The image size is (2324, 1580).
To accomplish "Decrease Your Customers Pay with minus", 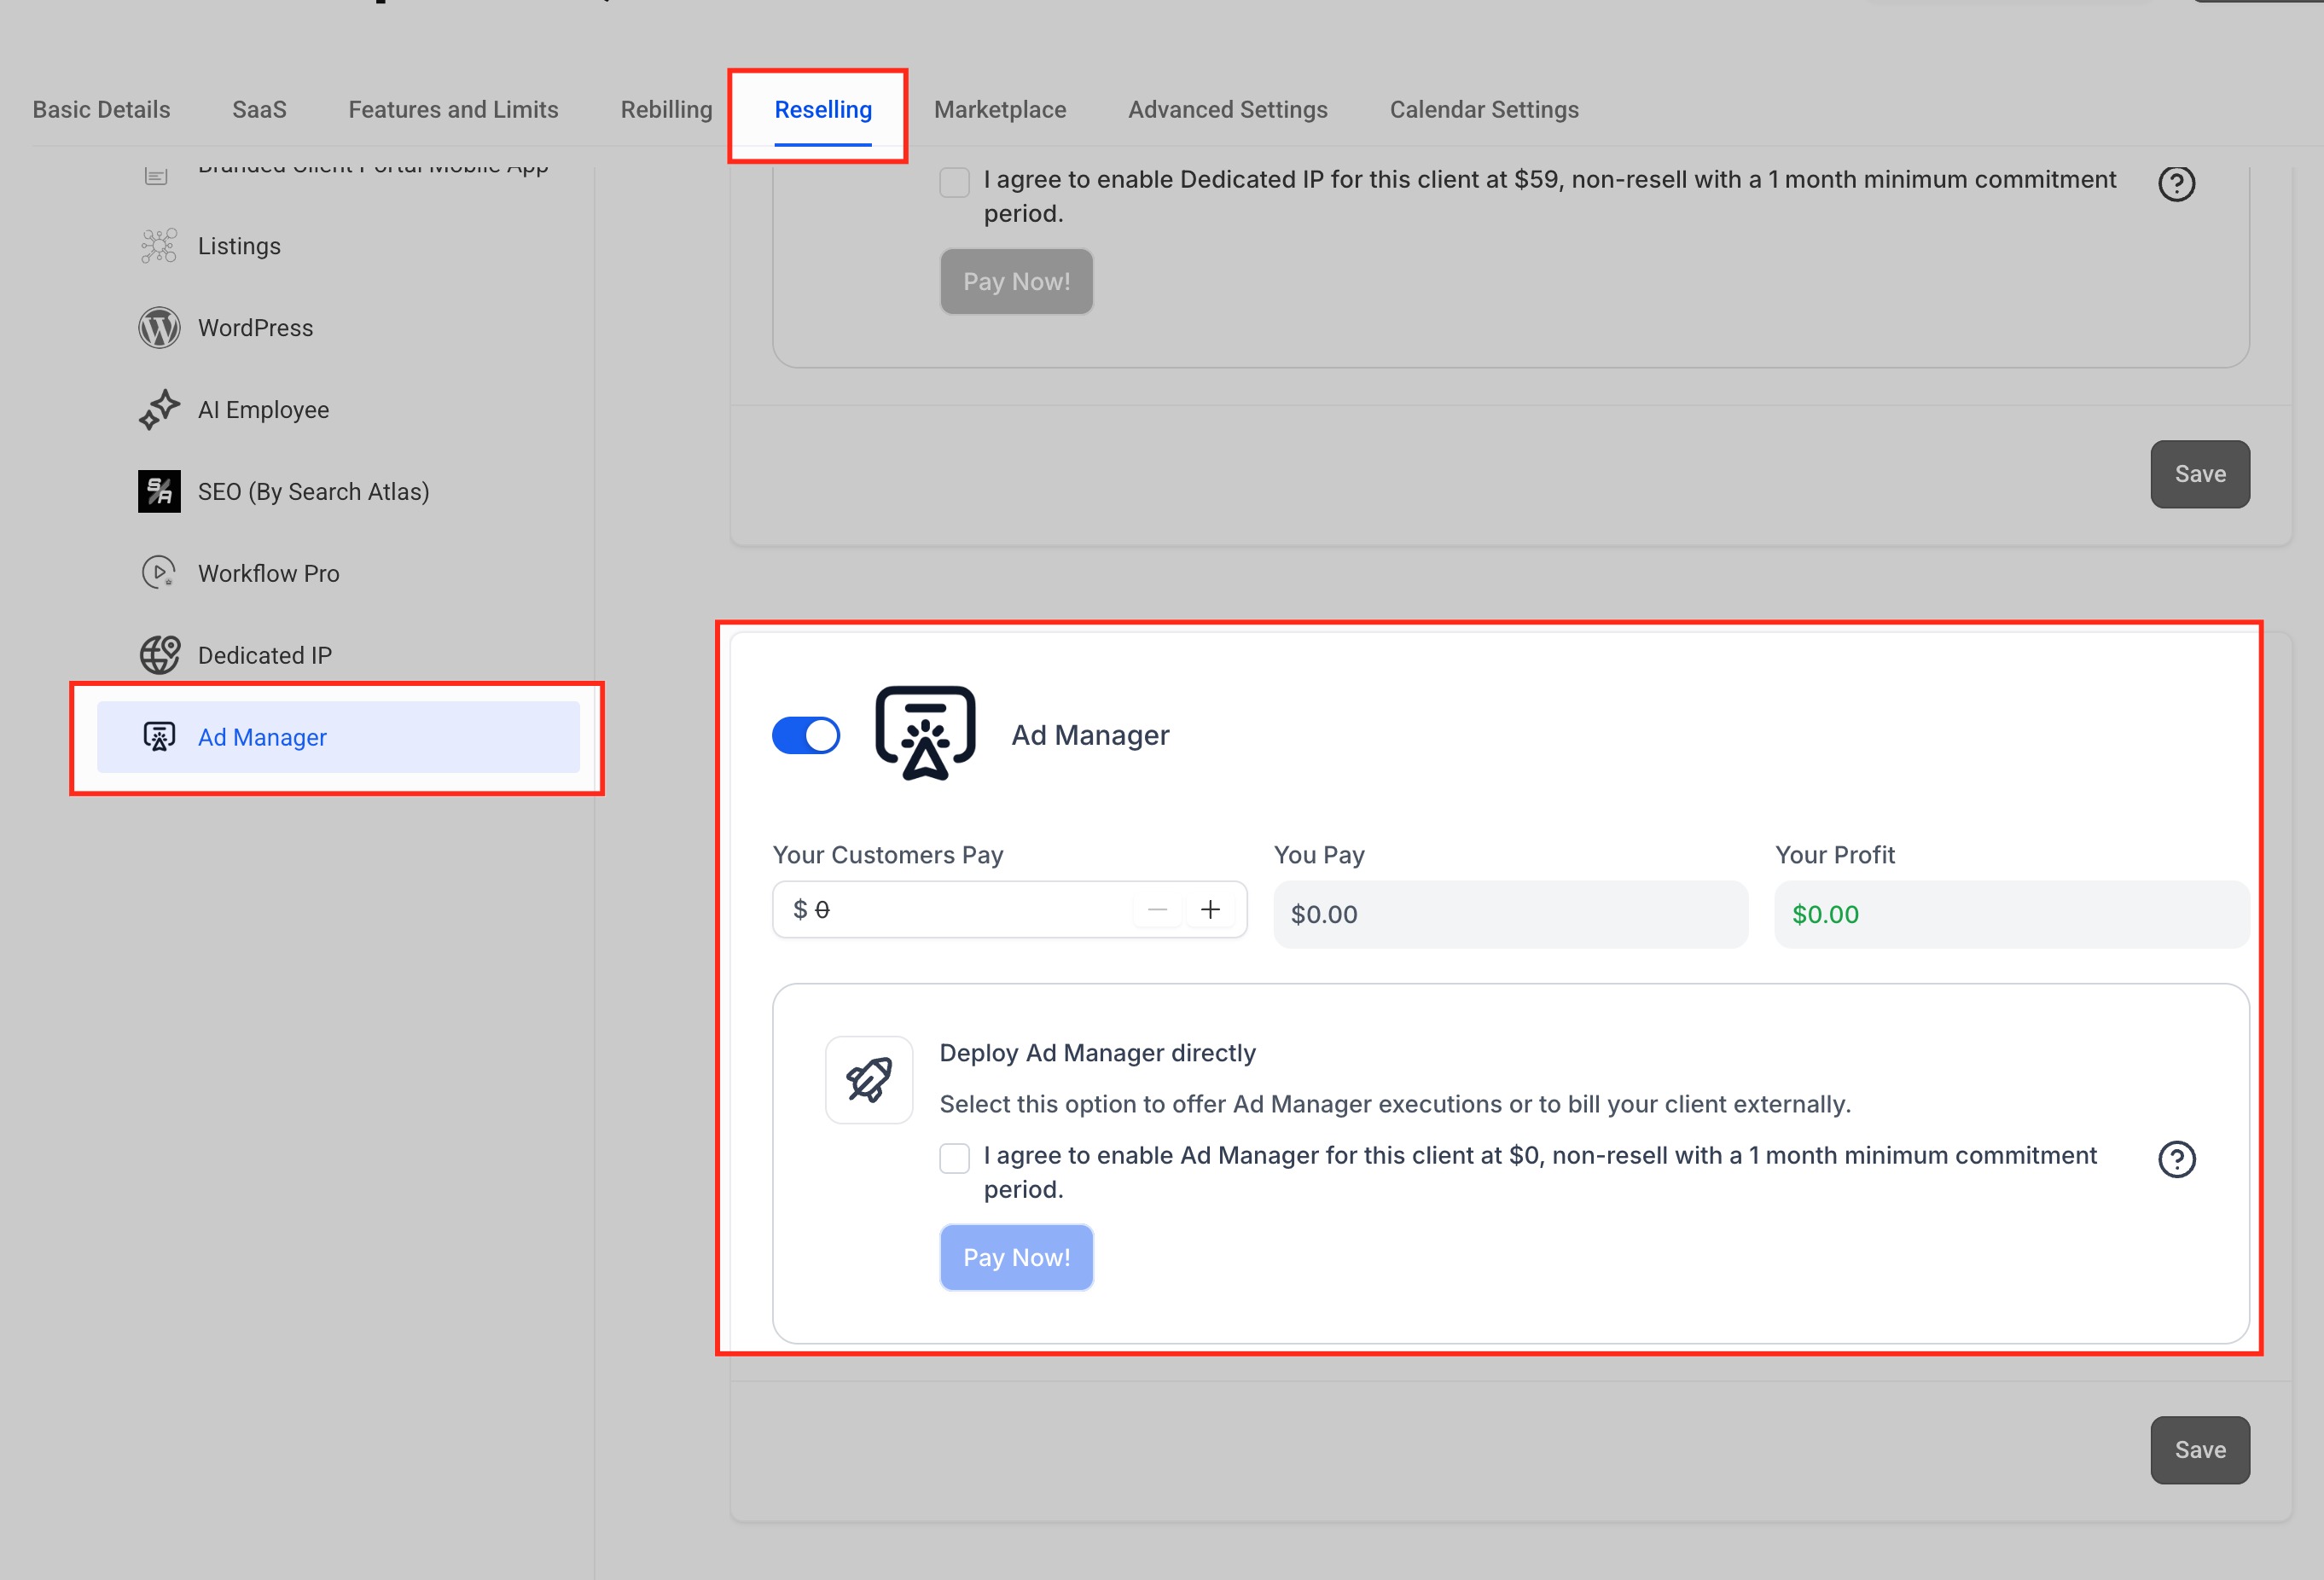I will [x=1157, y=910].
